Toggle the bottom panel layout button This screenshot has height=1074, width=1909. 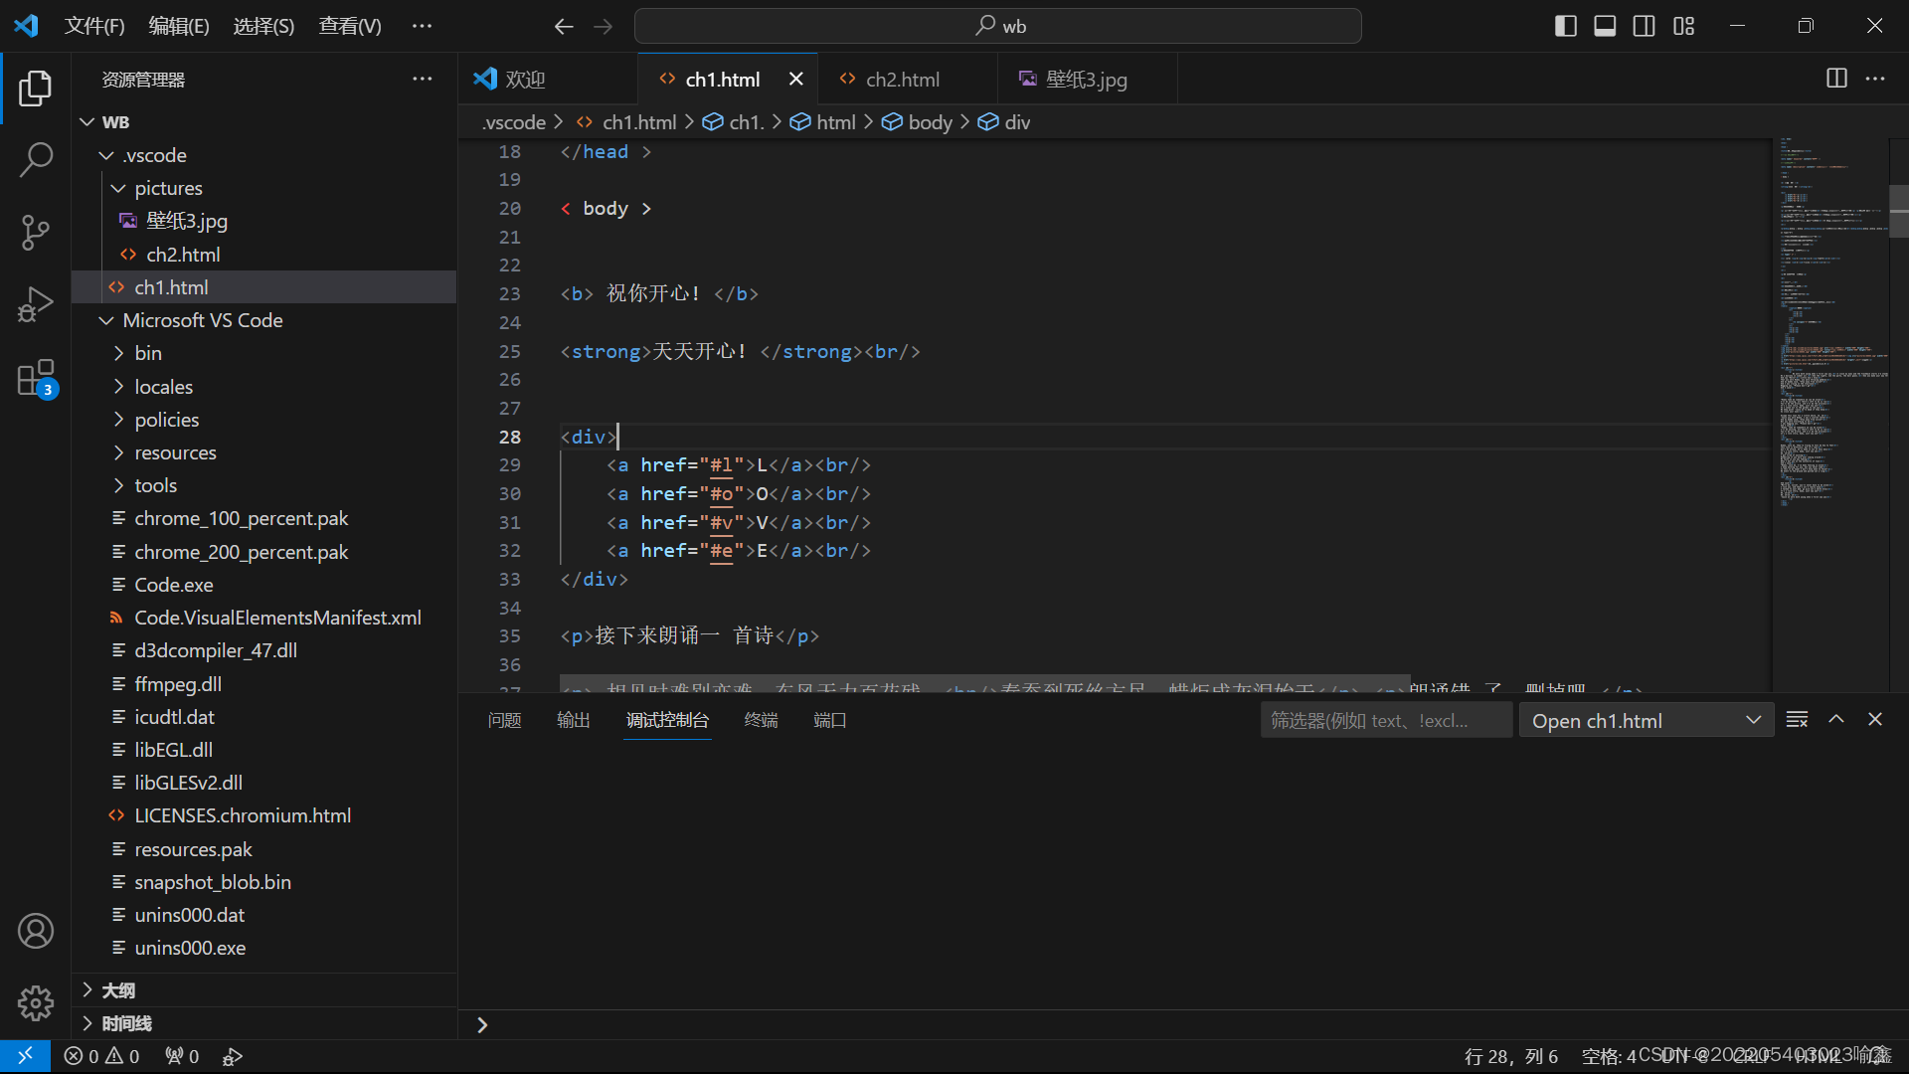coord(1605,26)
